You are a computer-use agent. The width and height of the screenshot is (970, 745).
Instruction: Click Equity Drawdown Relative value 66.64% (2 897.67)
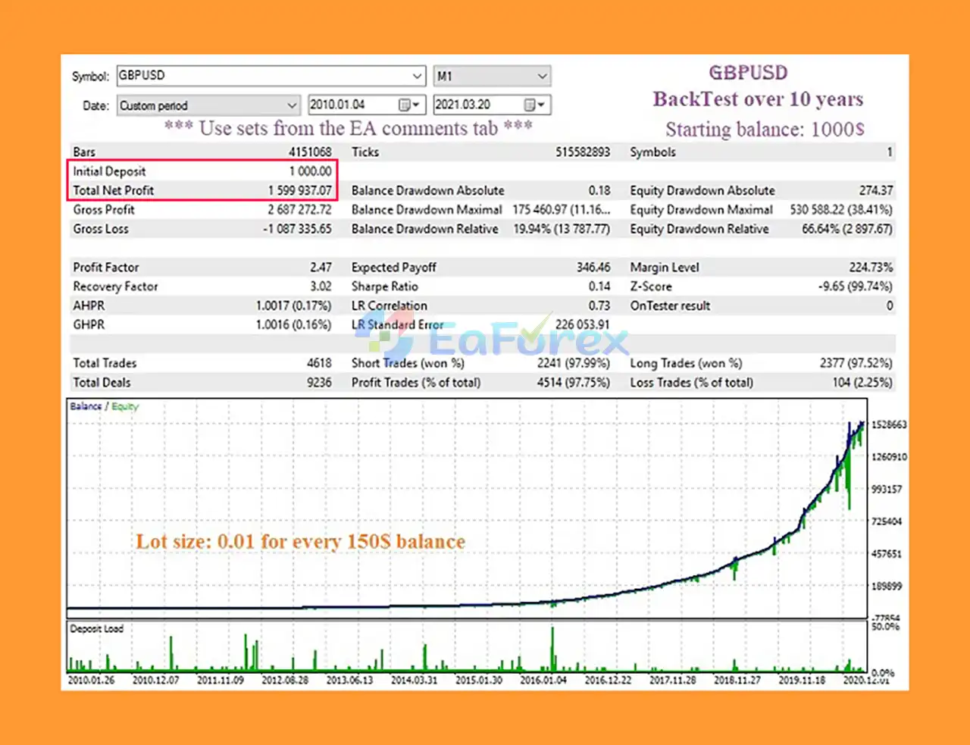pos(847,229)
